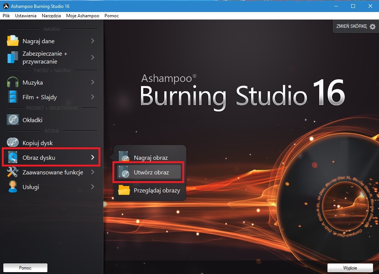This screenshot has width=379, height=274.
Task: Click the Ashampoo logo in the title bar
Action: (x=6, y=6)
